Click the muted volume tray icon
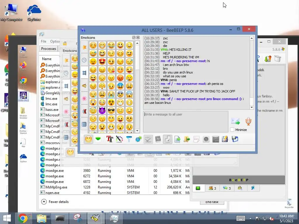Image resolution: width=299 pixels, height=224 pixels. pyautogui.click(x=271, y=218)
